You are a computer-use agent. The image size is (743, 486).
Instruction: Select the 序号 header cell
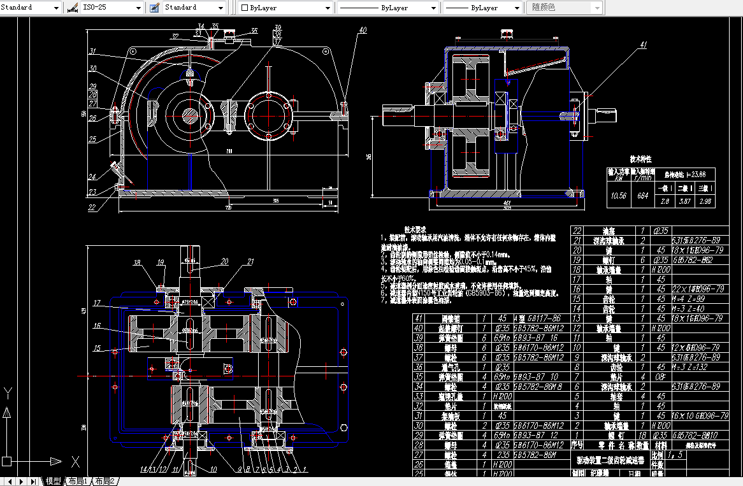577,445
